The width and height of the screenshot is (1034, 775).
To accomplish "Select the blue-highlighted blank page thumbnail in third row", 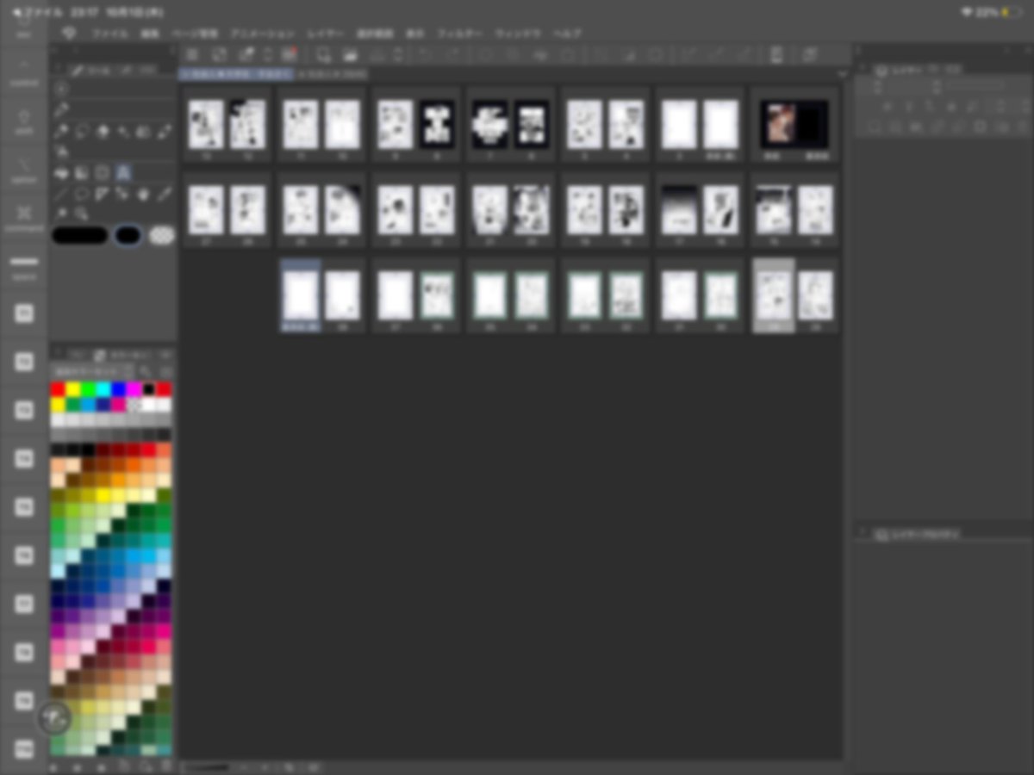I will [301, 295].
